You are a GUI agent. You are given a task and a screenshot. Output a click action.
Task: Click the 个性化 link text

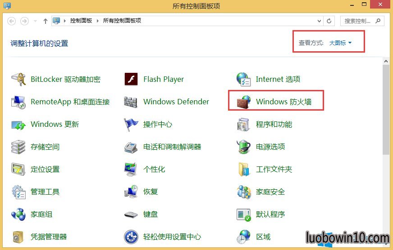coord(154,169)
